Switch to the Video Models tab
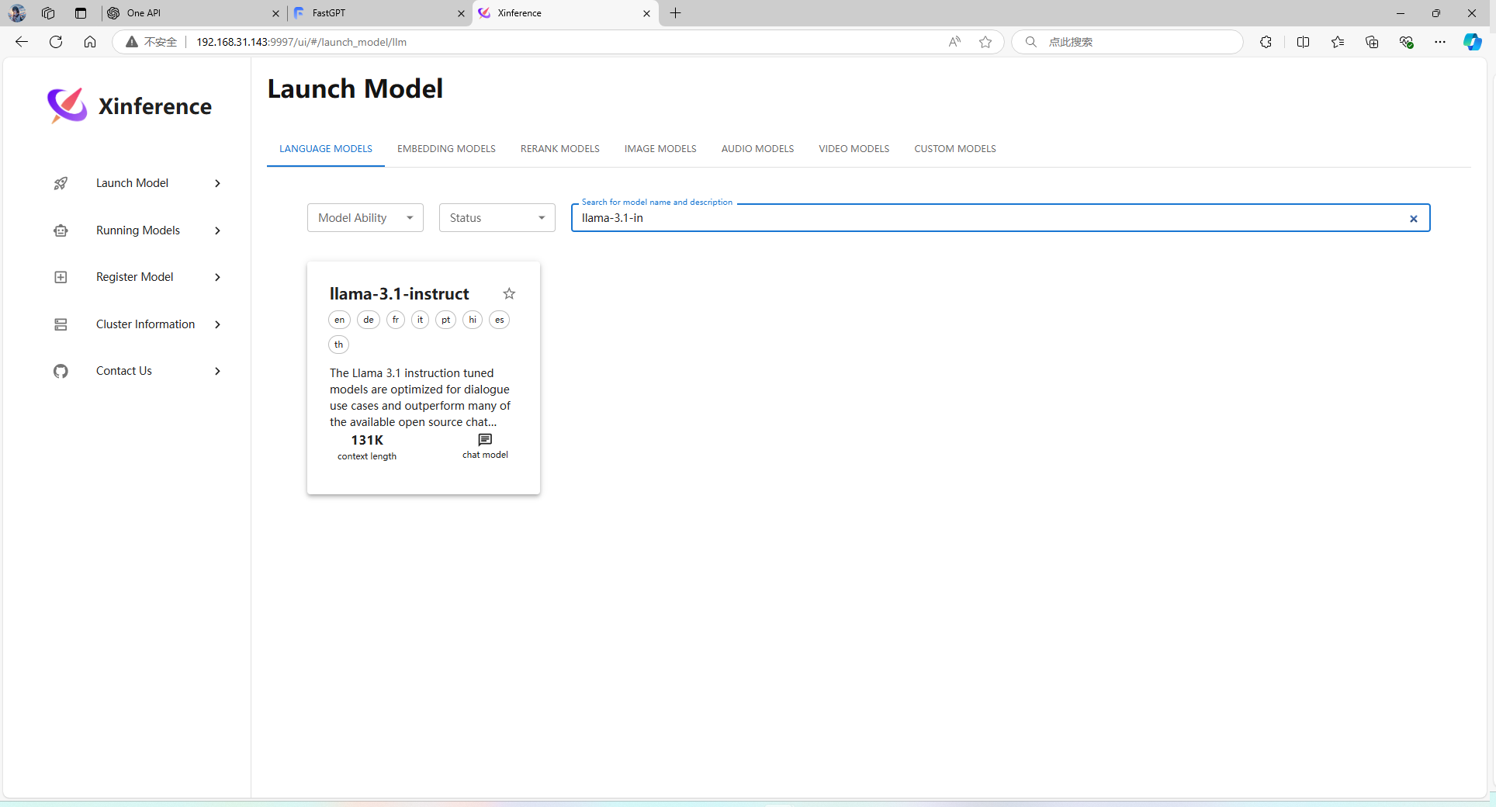 [x=854, y=149]
